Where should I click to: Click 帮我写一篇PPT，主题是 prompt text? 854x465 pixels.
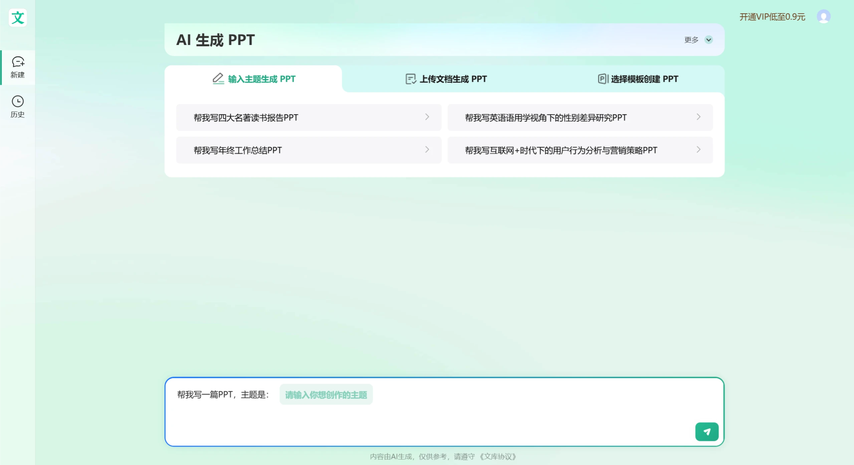click(223, 395)
